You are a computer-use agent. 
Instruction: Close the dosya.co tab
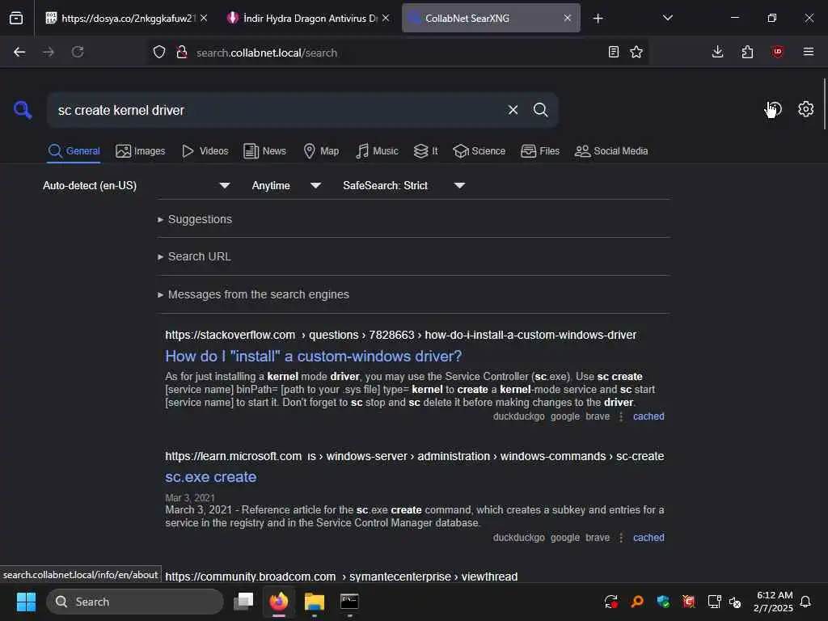tap(204, 18)
